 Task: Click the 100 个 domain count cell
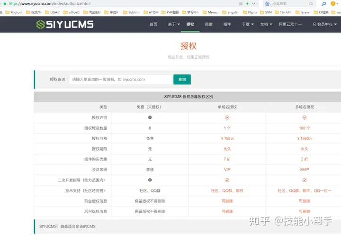(x=305, y=128)
